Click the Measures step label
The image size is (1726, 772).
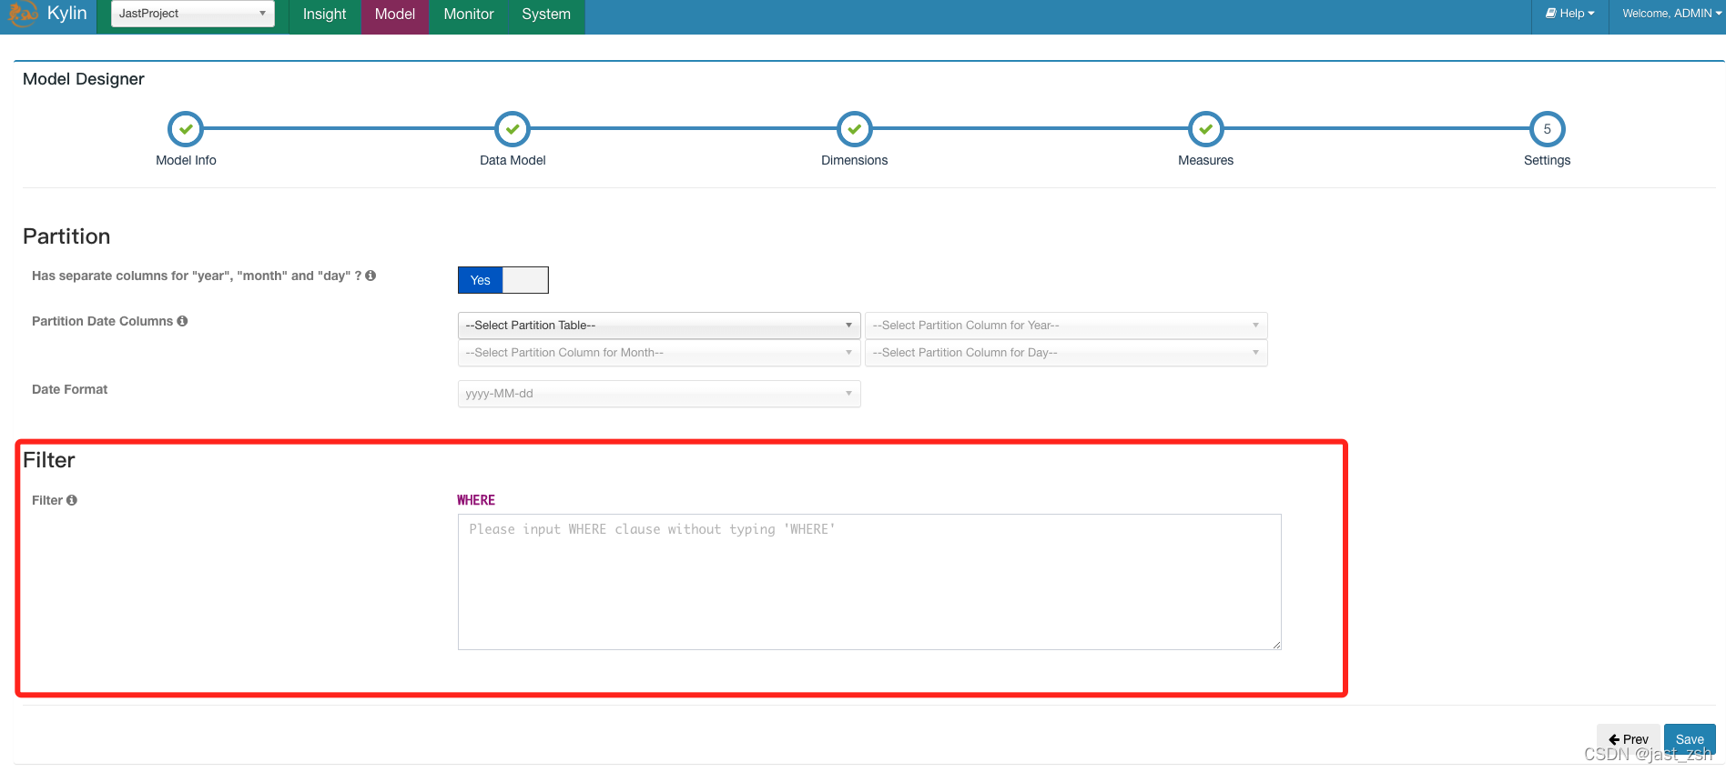pyautogui.click(x=1205, y=160)
